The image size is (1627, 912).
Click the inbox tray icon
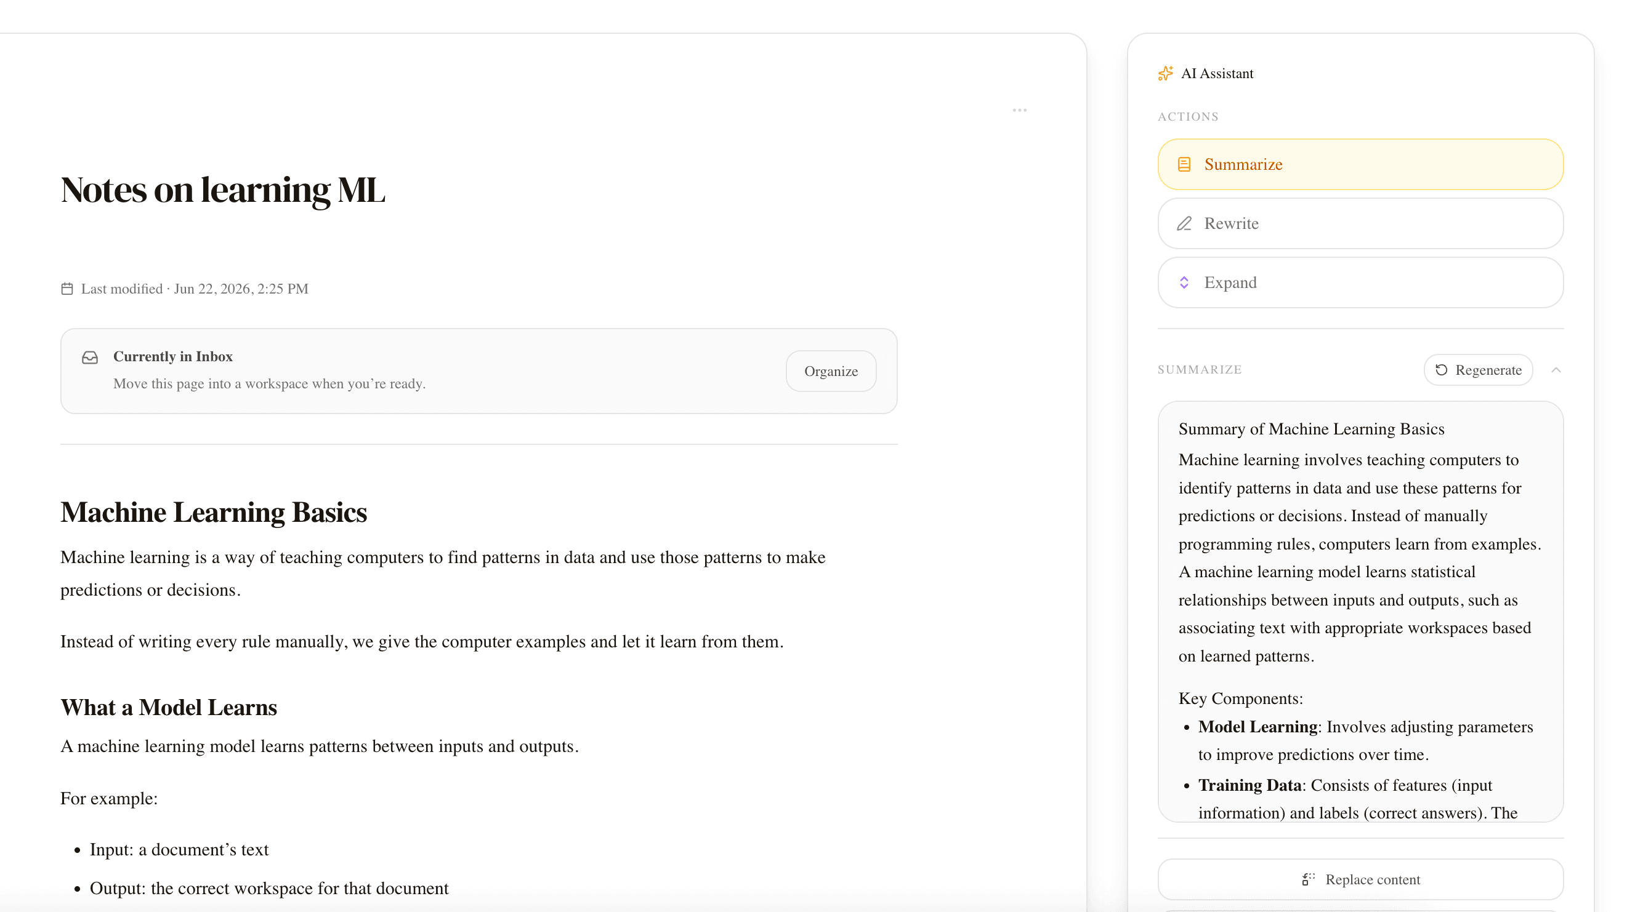point(90,357)
